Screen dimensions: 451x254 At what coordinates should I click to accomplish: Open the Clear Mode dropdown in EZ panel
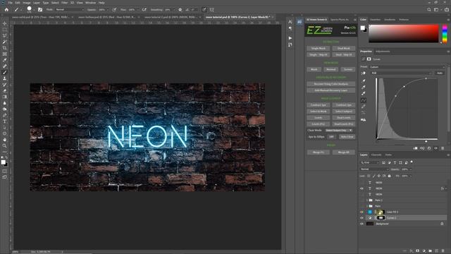[339, 131]
